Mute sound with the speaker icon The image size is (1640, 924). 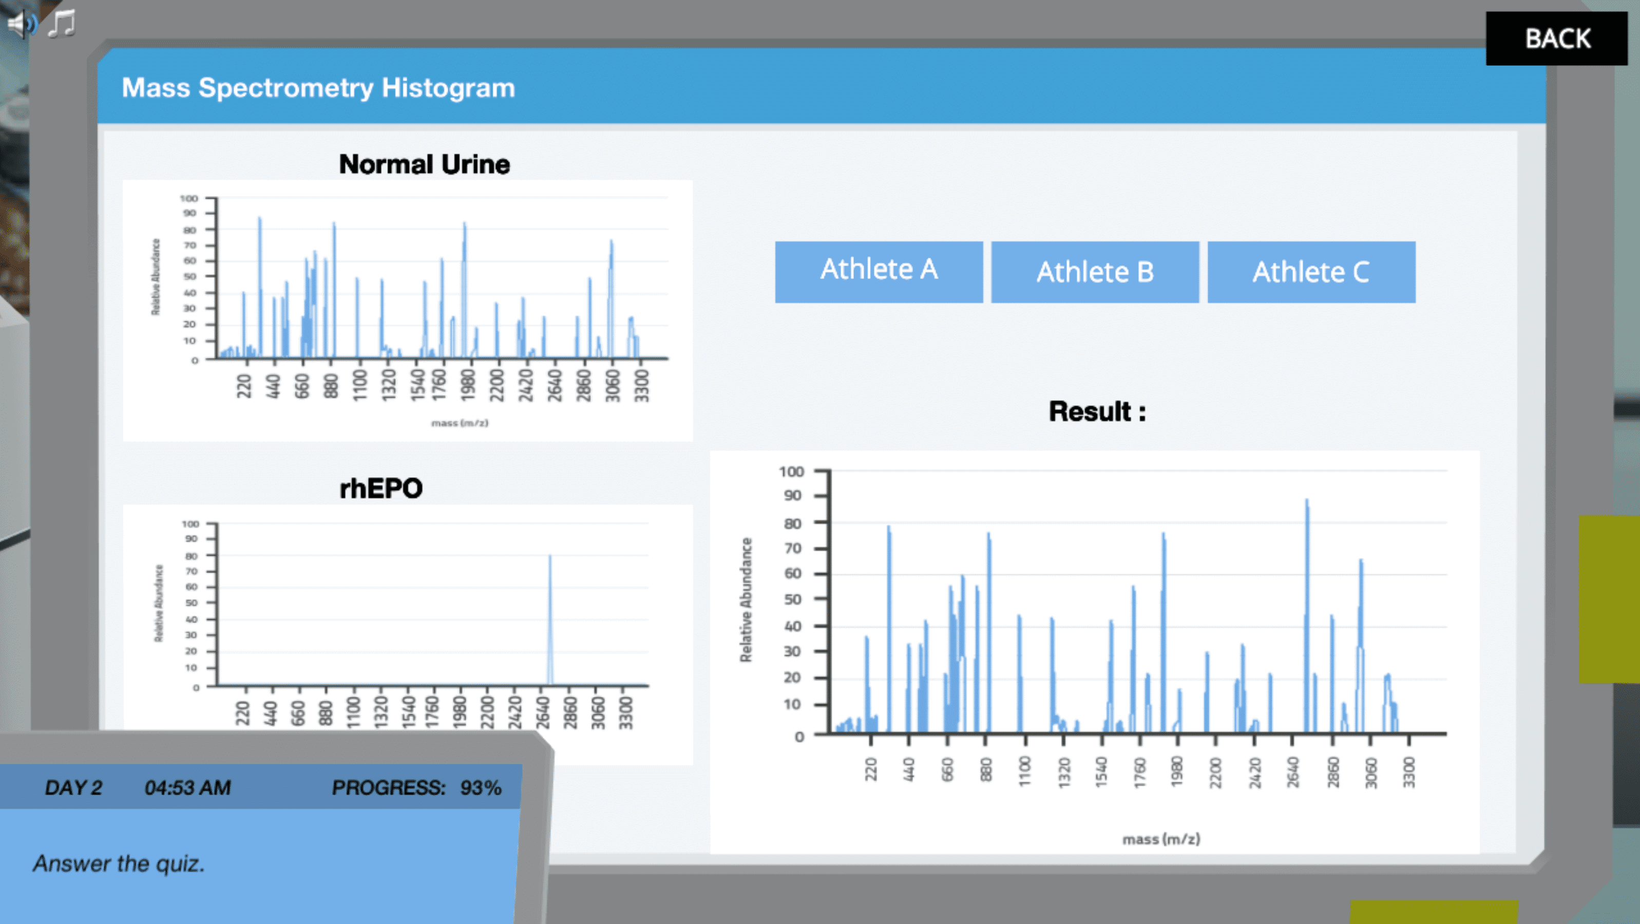pos(22,24)
